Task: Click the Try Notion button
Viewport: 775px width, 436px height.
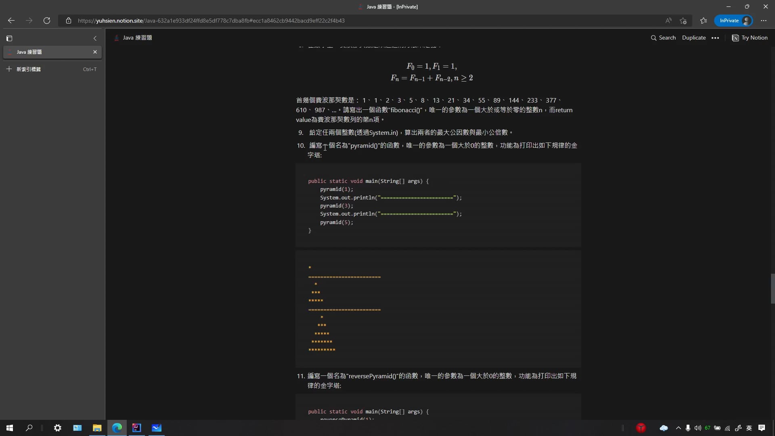Action: (x=750, y=38)
